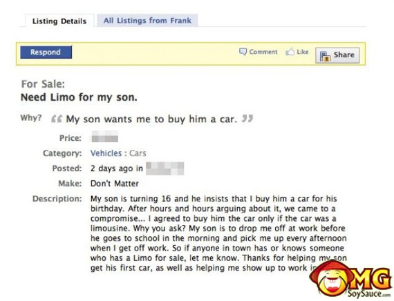Click the blurred posted location

point(165,168)
